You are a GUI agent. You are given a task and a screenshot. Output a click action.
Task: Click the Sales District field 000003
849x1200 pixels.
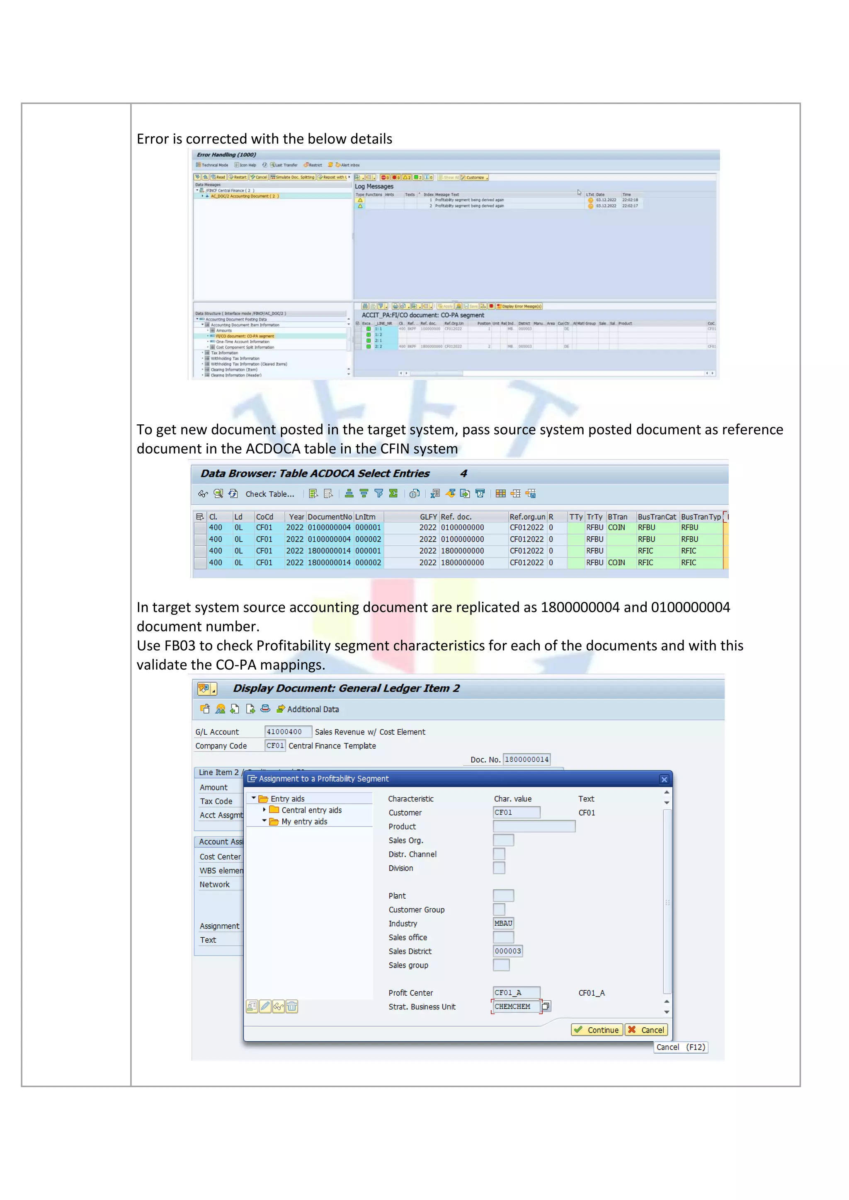click(508, 951)
